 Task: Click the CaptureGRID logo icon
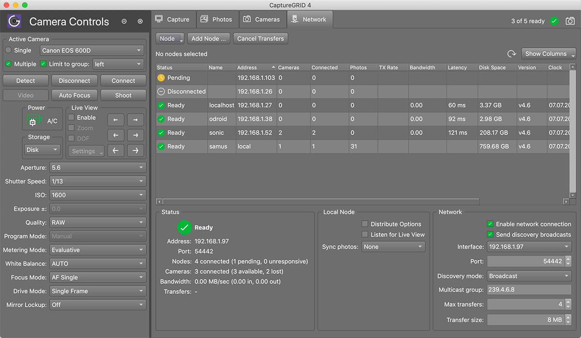tap(15, 21)
